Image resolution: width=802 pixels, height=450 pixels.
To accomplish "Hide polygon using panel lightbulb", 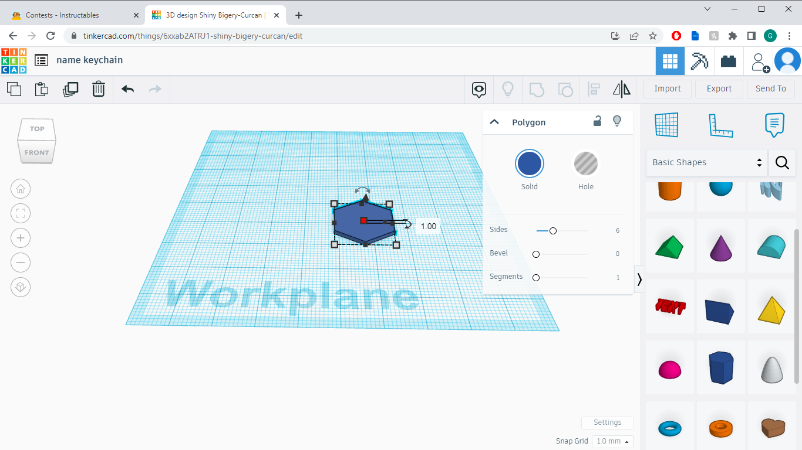I will pyautogui.click(x=617, y=121).
